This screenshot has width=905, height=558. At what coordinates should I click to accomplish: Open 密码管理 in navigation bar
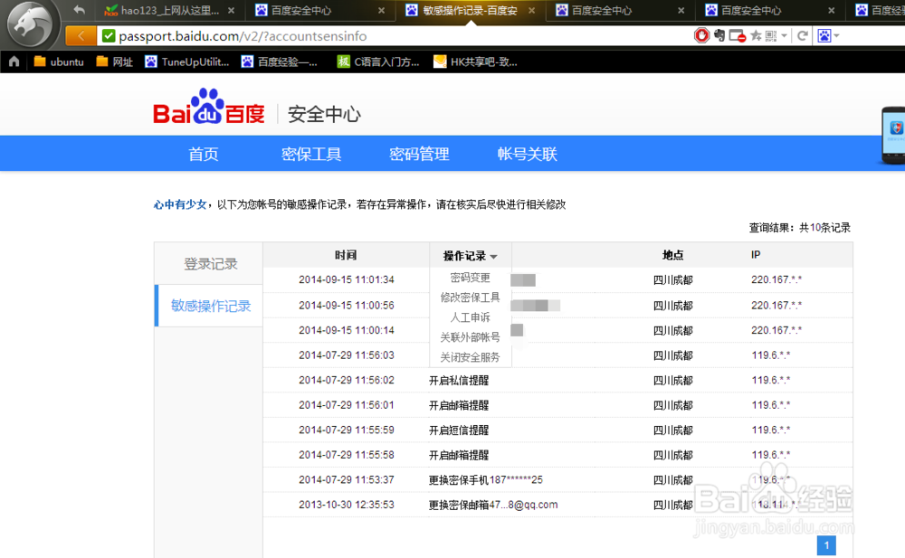click(x=419, y=154)
